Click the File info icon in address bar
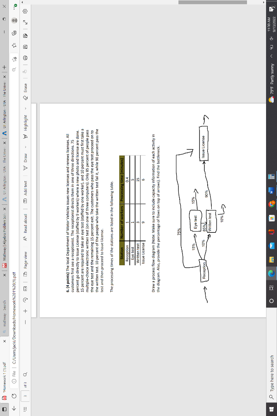The image size is (277, 416). pyautogui.click(x=14, y=381)
